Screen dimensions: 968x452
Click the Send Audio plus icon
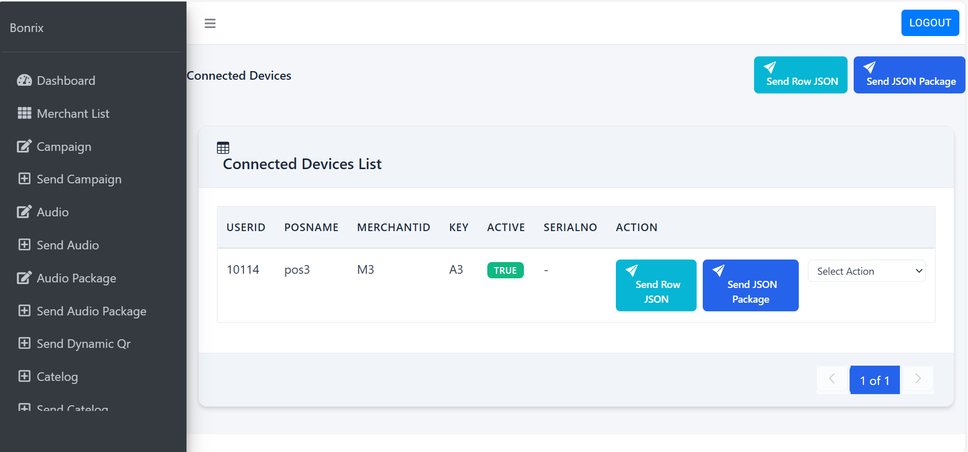click(24, 245)
